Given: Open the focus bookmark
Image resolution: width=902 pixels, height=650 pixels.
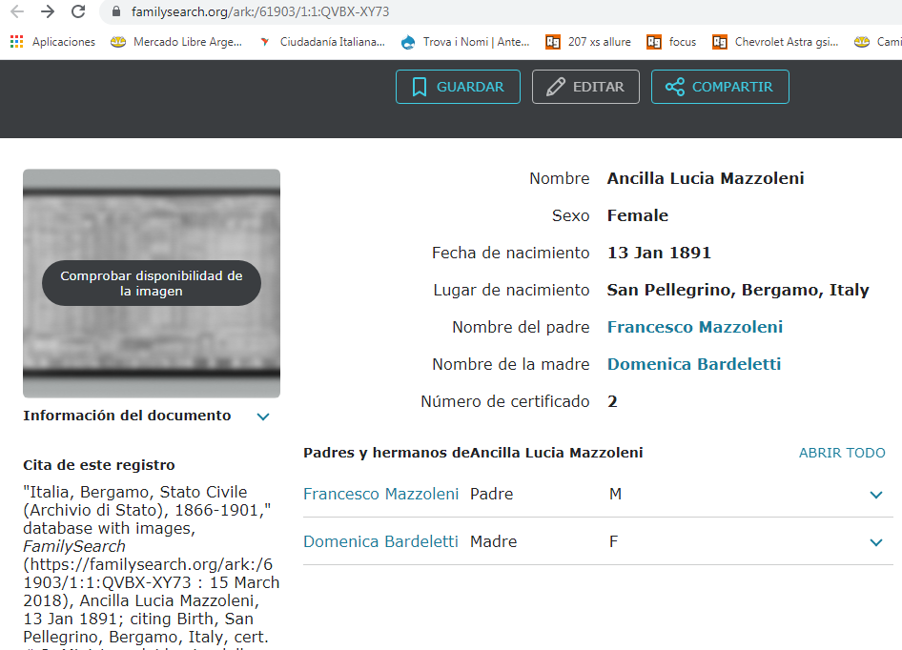Looking at the screenshot, I should tap(671, 41).
